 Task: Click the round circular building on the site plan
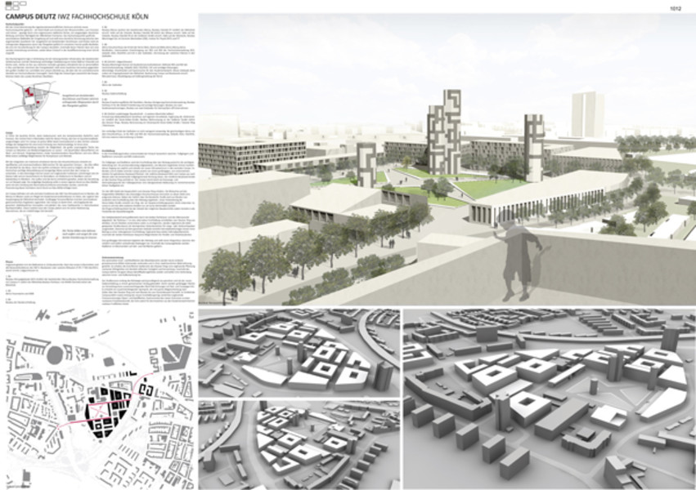click(56, 354)
